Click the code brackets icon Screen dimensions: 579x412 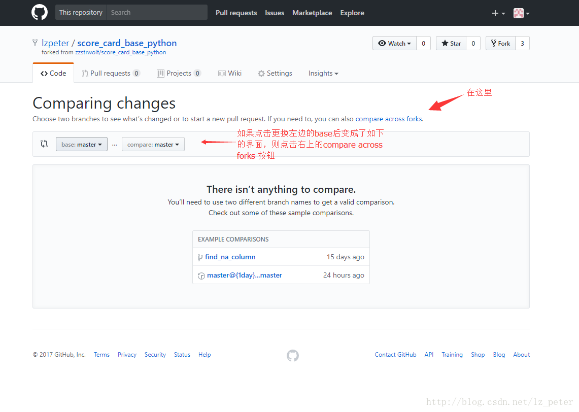point(44,74)
